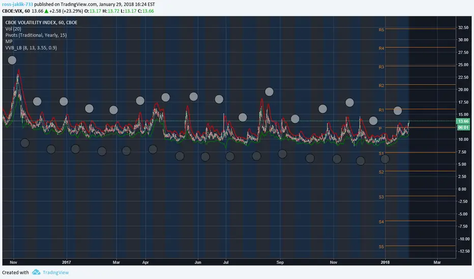Screen dimensions: 474x279
Task: Select the Vol (20) indicator label
Action: [x=13, y=29]
